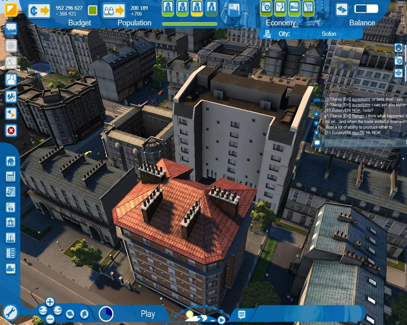Select the bulldozer demolish tool

coord(11,269)
